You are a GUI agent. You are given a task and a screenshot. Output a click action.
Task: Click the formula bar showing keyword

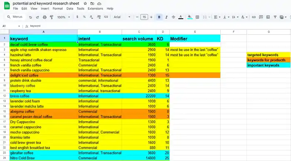pos(160,26)
